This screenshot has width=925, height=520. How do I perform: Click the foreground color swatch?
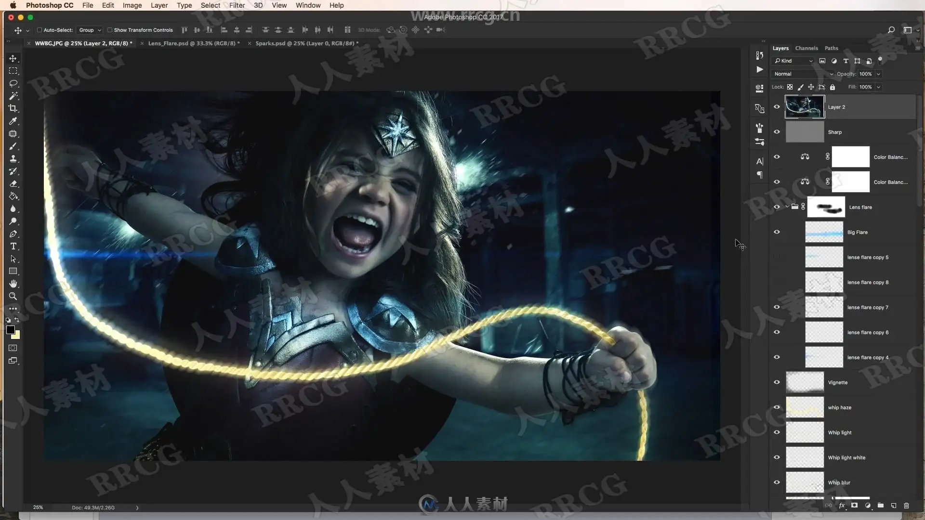(10, 330)
